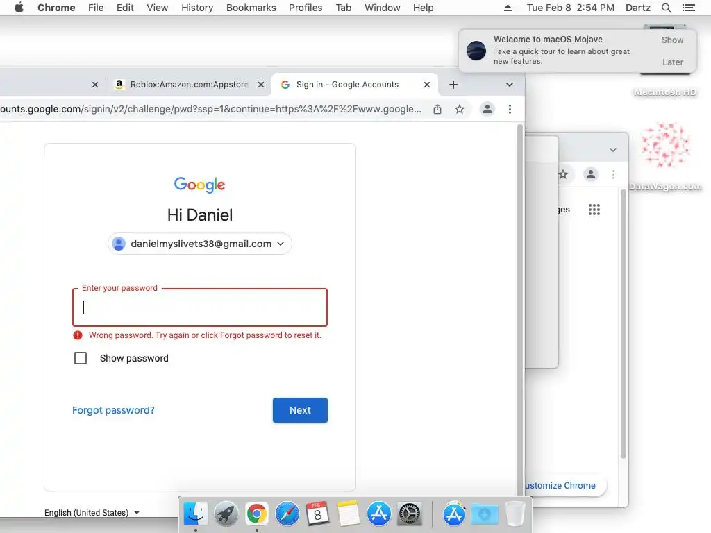Click the DataWagon.com desktop icon
The width and height of the screenshot is (711, 533).
point(665,157)
